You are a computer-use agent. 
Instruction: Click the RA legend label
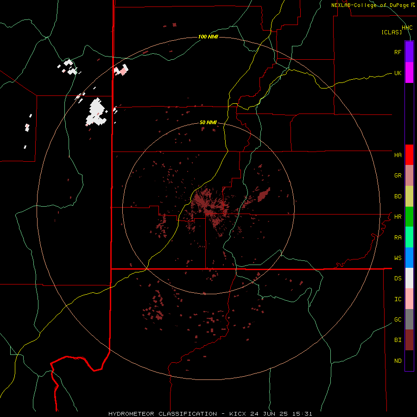[398, 238]
